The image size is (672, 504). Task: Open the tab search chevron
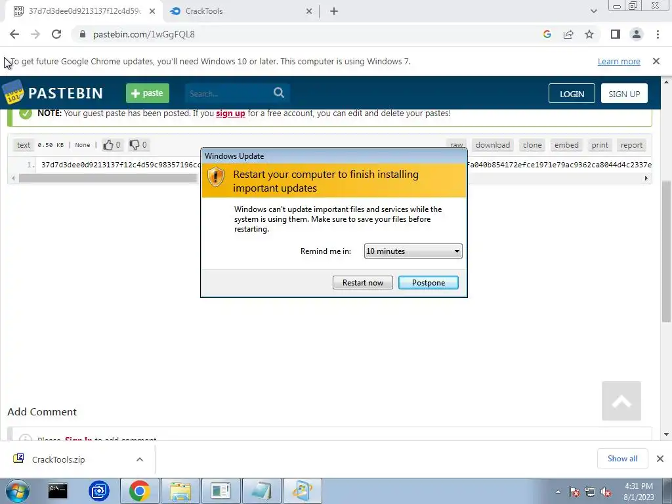[593, 11]
